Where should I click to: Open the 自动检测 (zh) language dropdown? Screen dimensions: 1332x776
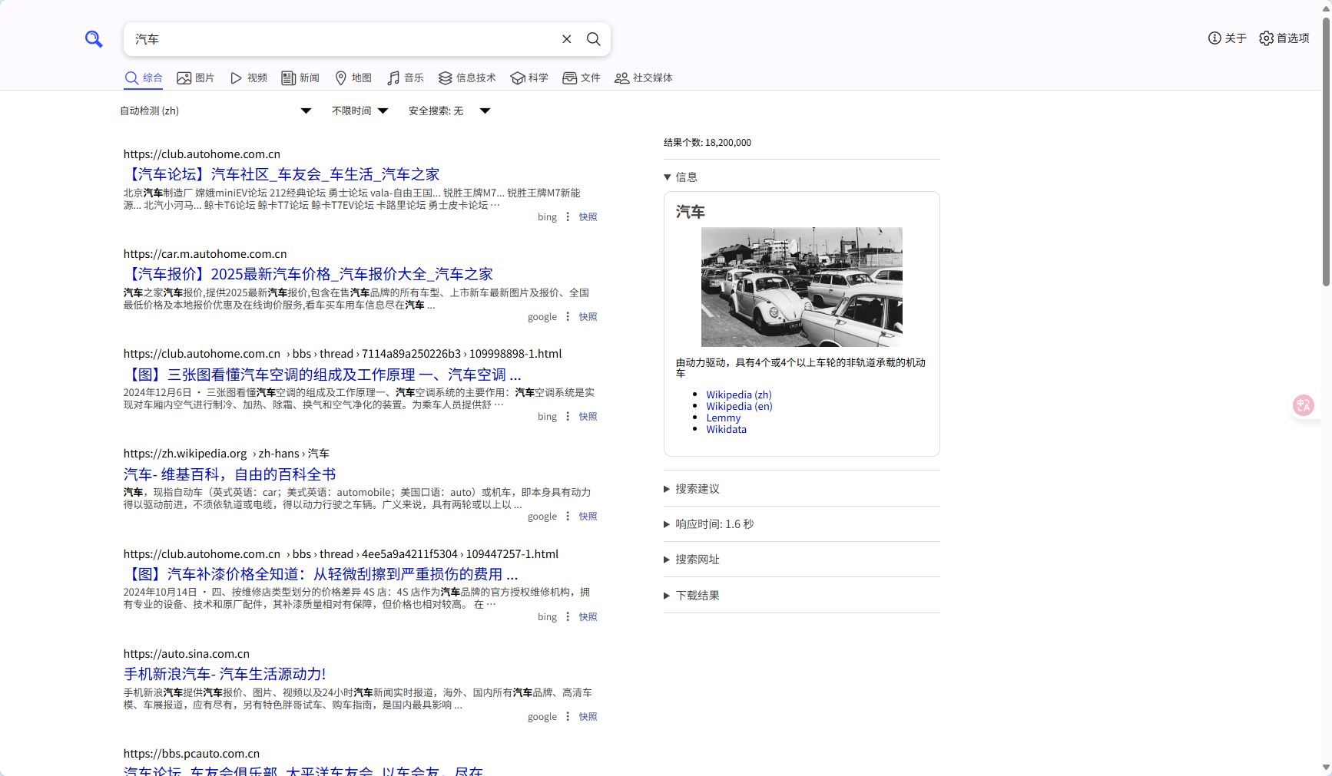click(x=215, y=111)
